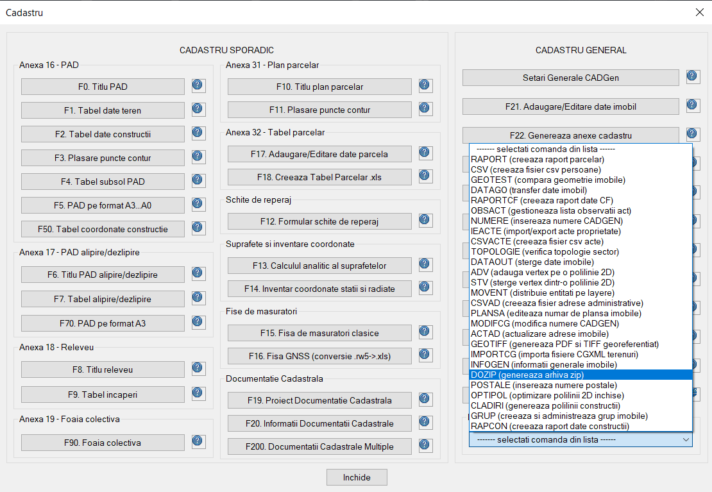The height and width of the screenshot is (492, 712).
Task: Click F9. Tabel incaperi button
Action: coord(103,394)
